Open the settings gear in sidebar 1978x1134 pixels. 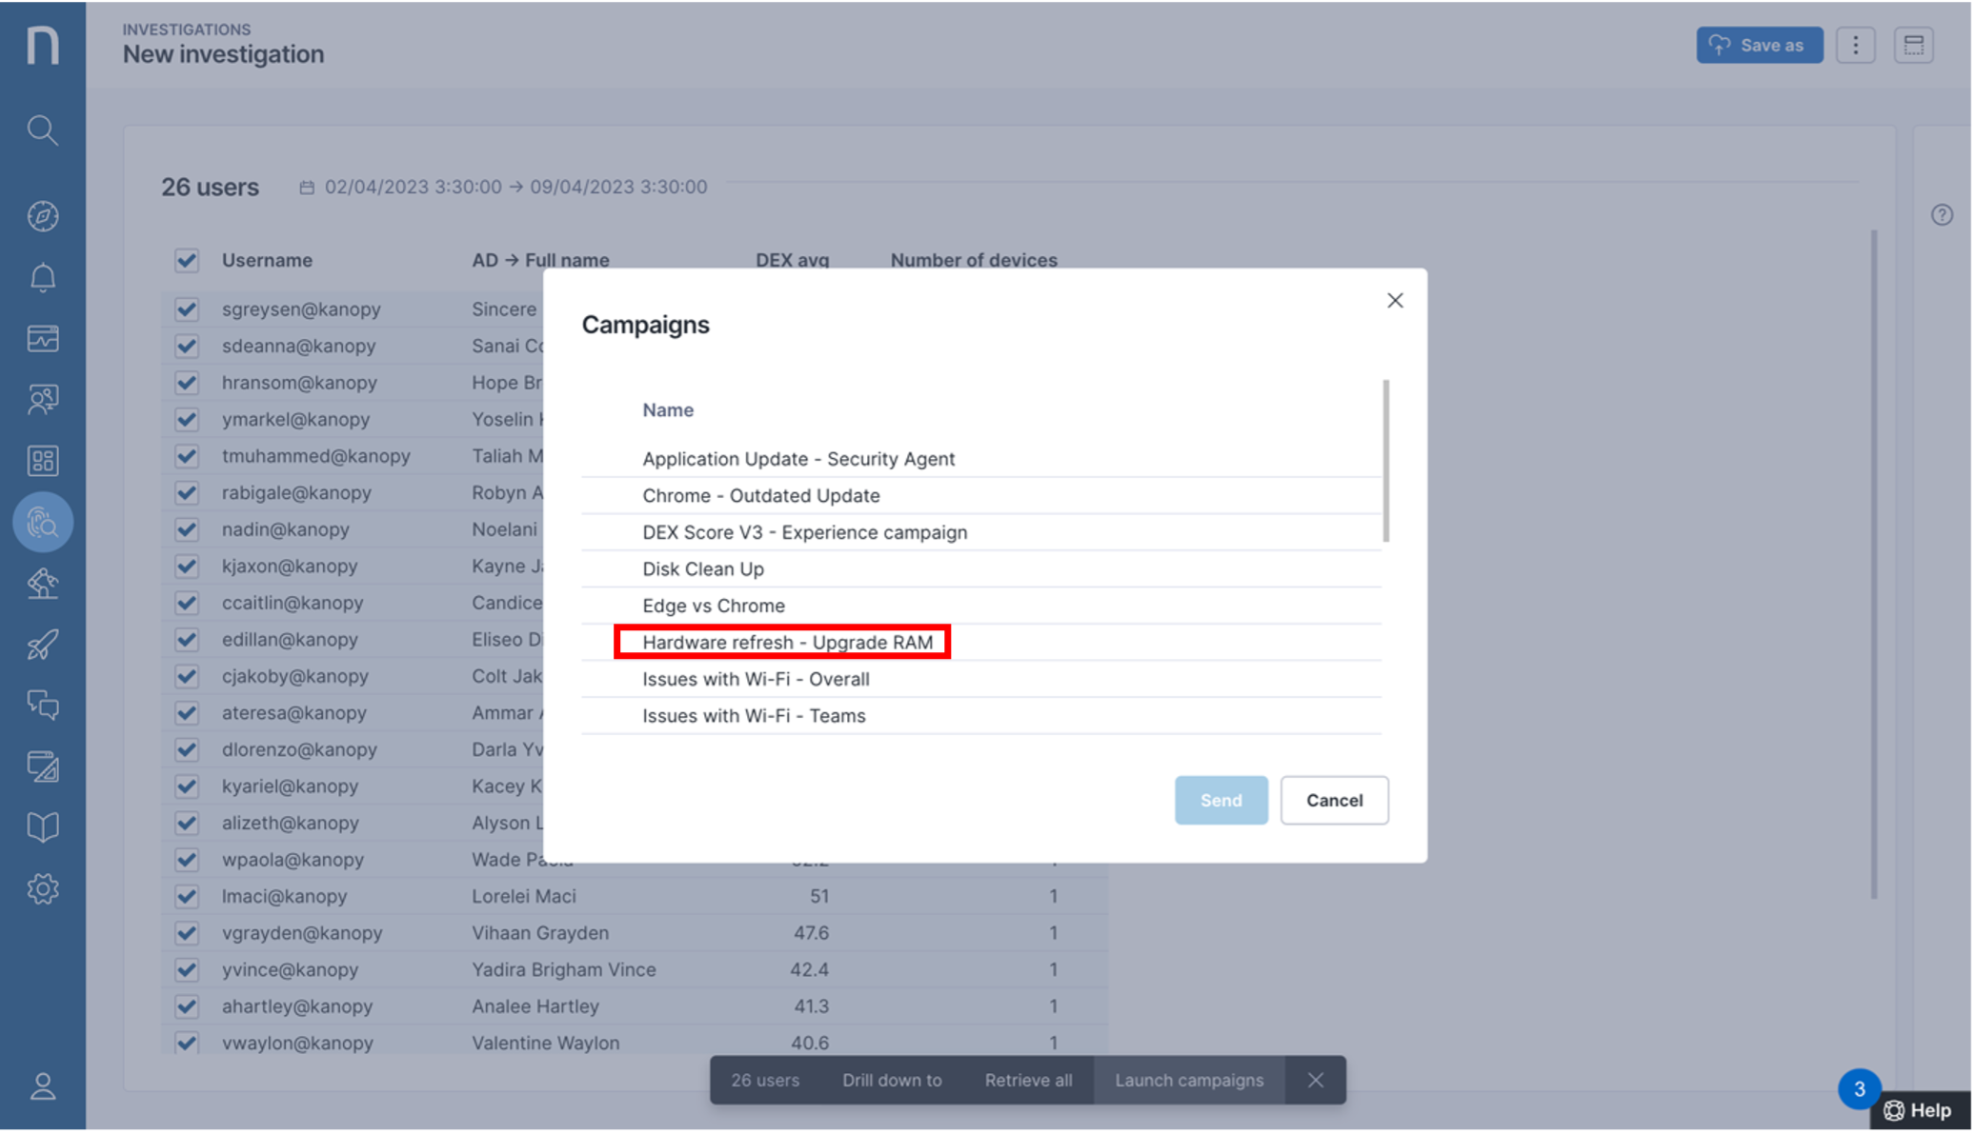coord(42,888)
